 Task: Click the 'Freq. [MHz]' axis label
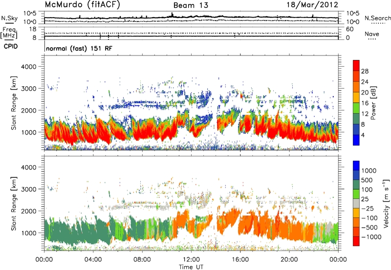coord(9,33)
